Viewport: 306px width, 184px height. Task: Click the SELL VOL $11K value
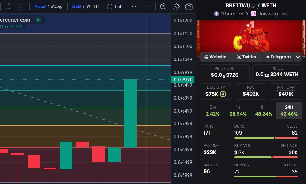(x=293, y=152)
